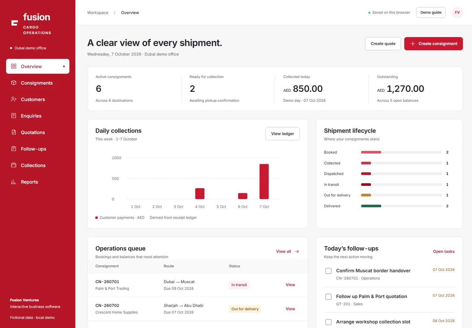Click the Out for delivery status badge

coord(245,309)
